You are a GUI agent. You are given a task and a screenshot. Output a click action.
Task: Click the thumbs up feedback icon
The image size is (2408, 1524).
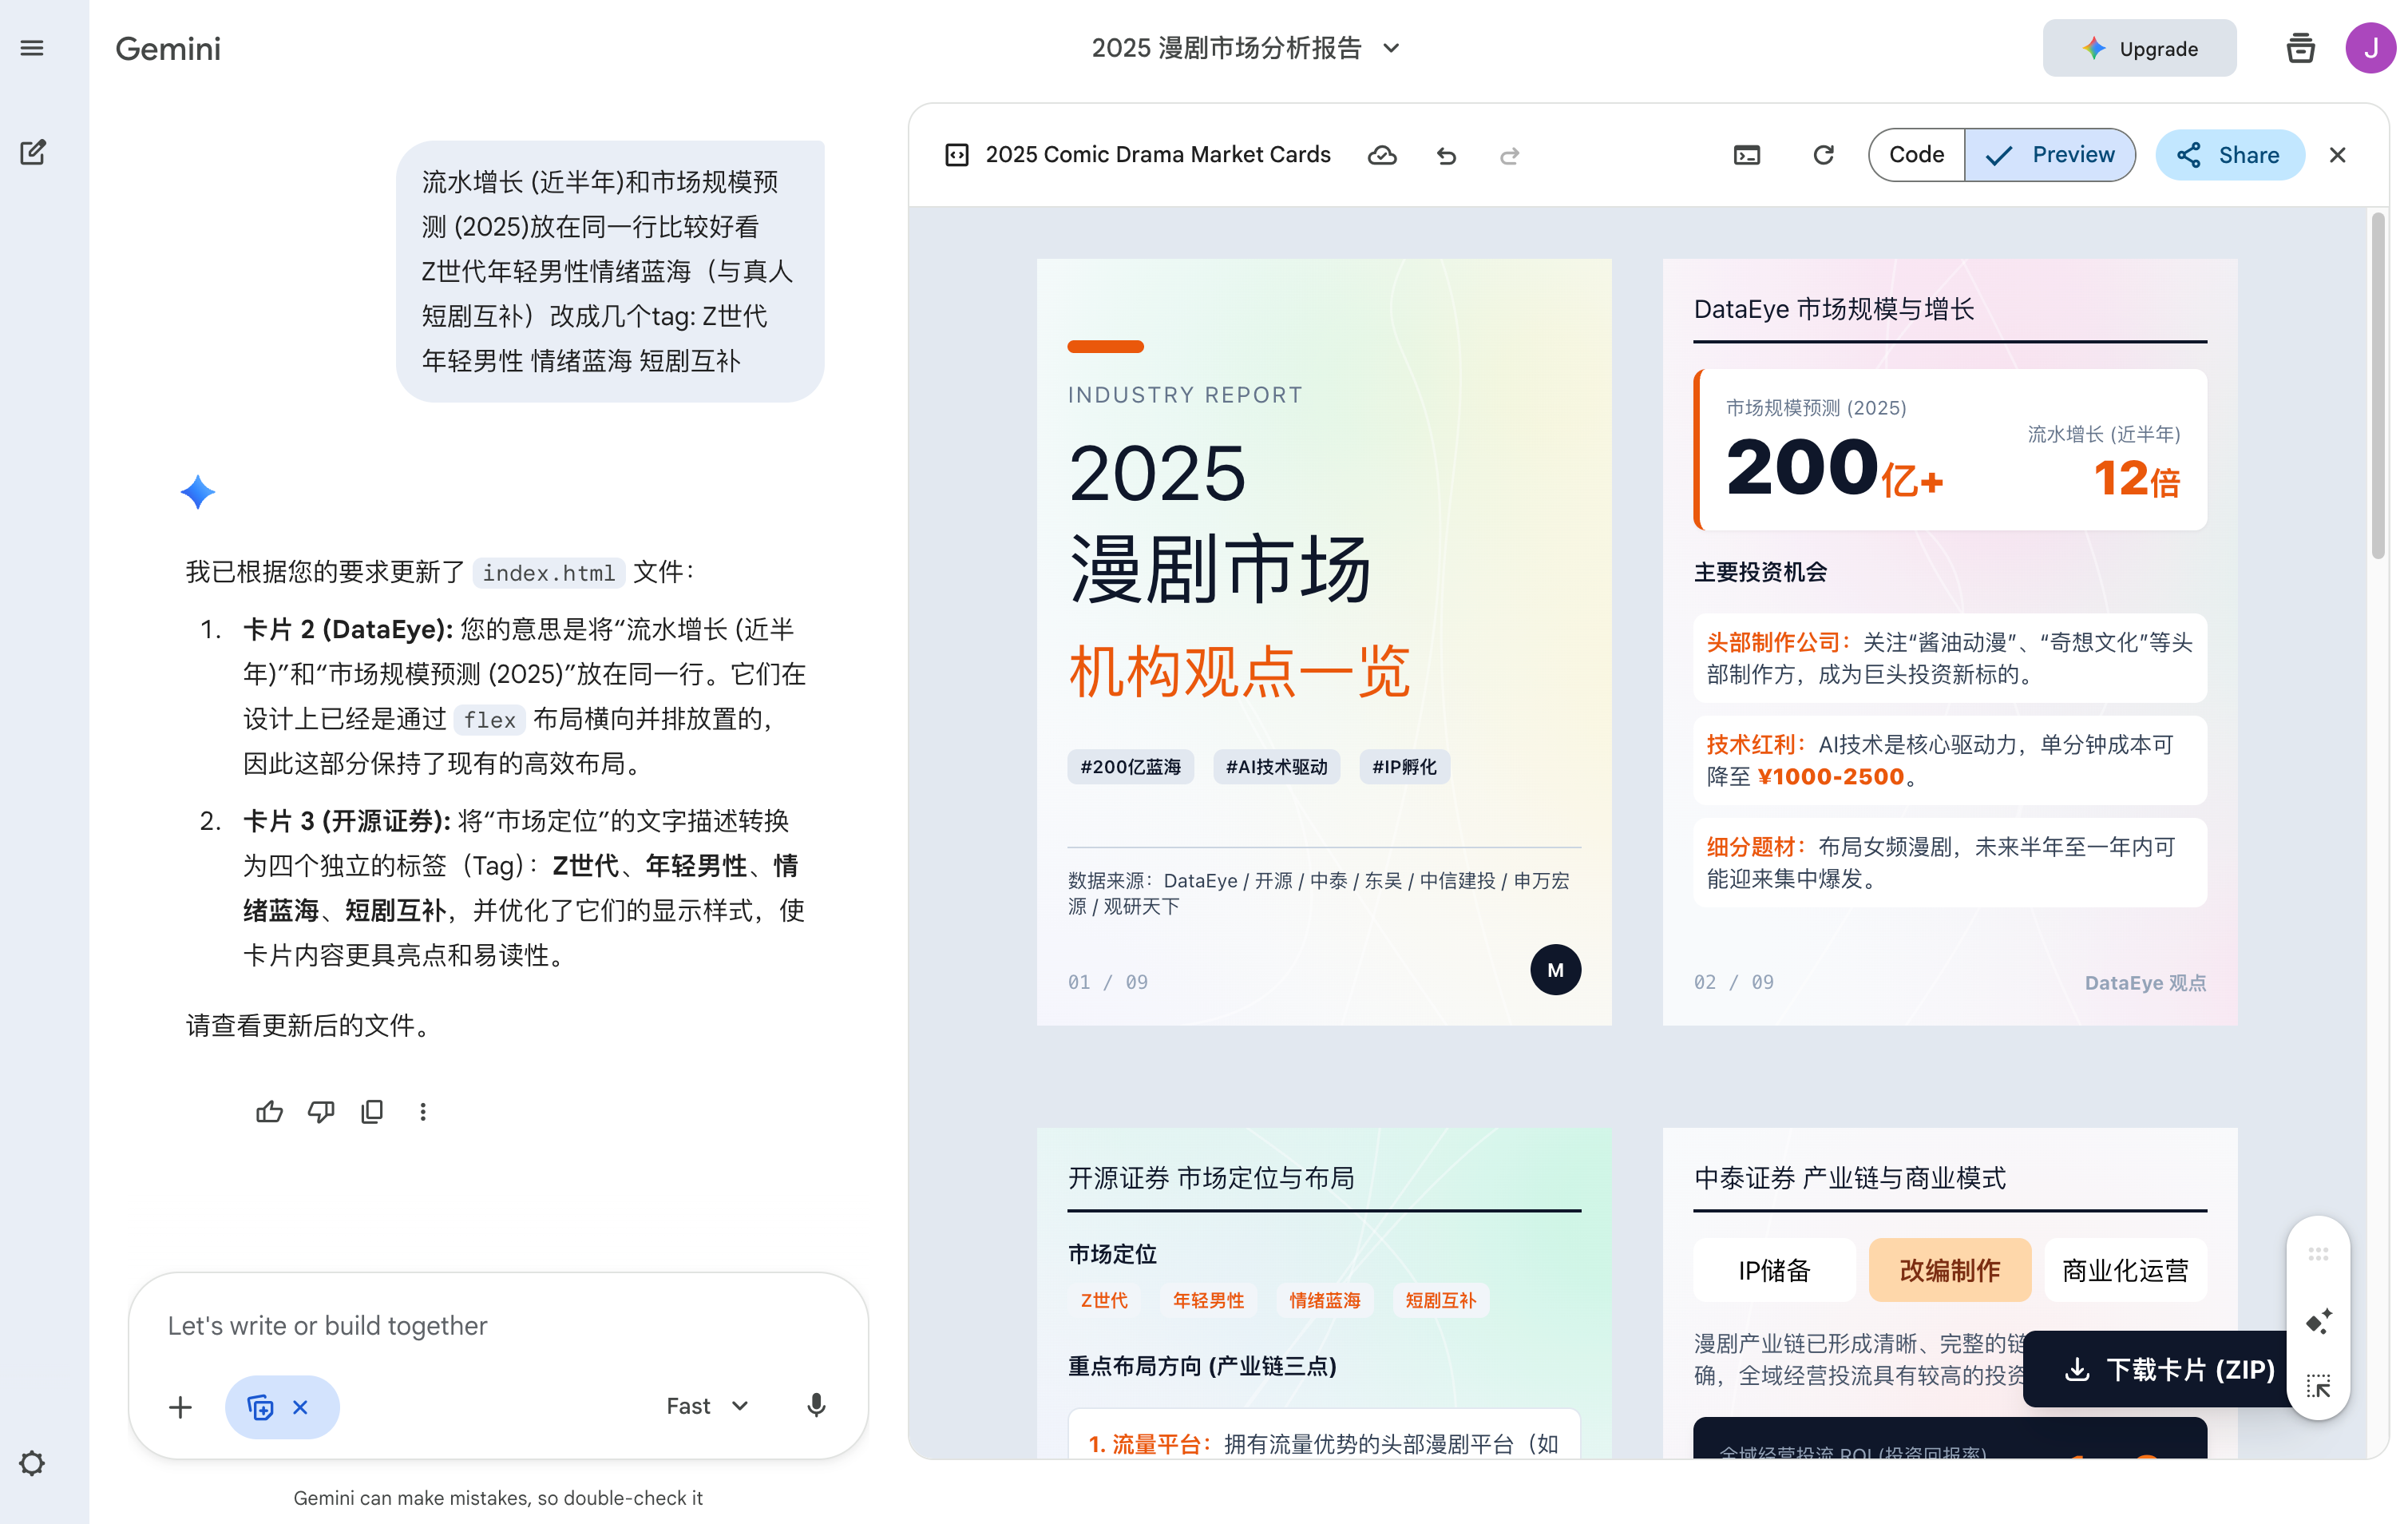click(x=269, y=1112)
